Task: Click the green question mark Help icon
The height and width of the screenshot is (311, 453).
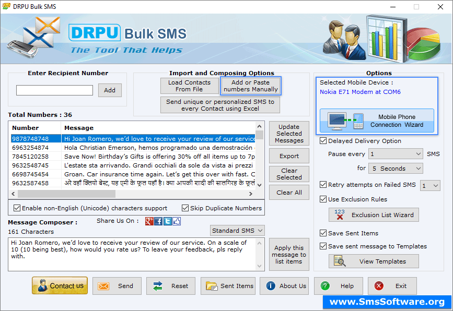Action: 325,286
